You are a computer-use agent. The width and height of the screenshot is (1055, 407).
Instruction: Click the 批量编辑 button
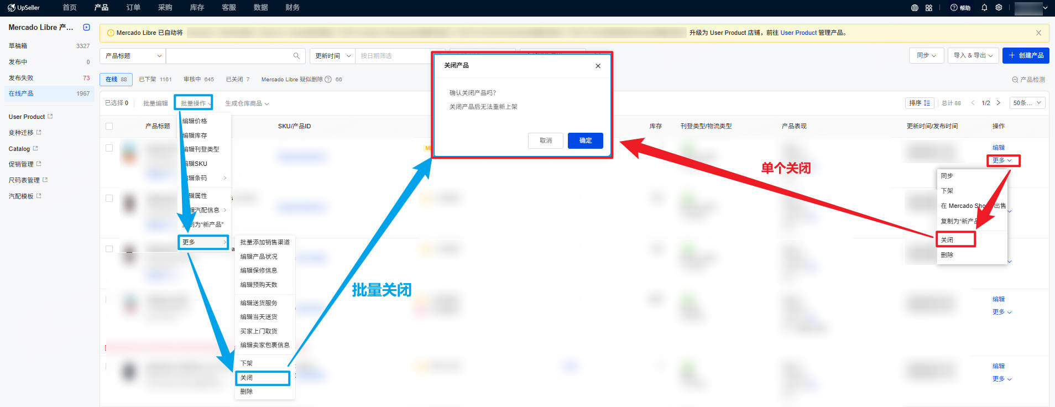tap(155, 103)
